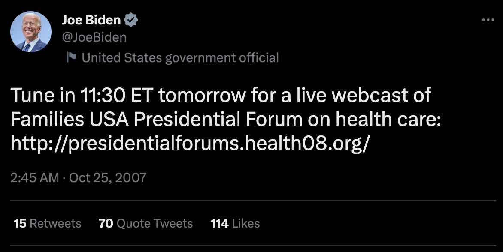This screenshot has height=252, width=503.
Task: View who Likes this tweet
Action: click(x=246, y=223)
